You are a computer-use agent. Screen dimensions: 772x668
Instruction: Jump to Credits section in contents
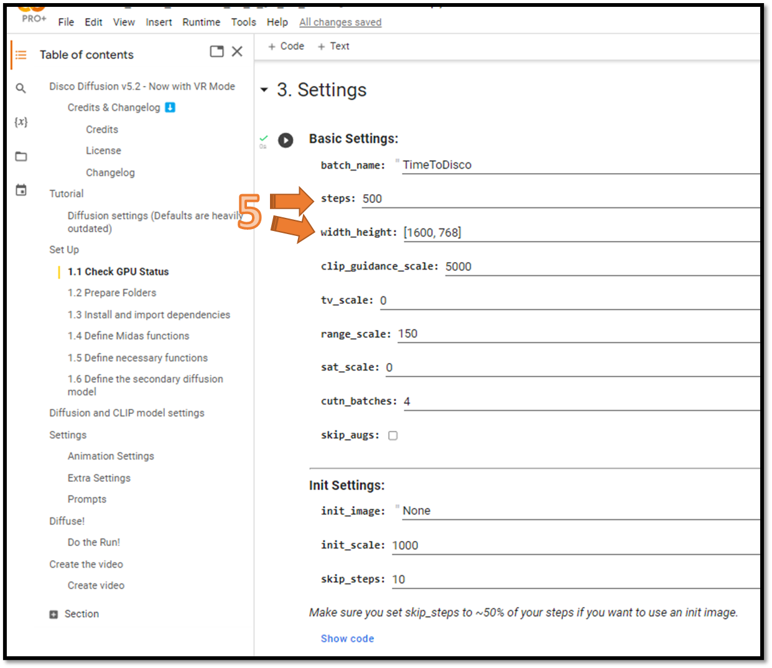coord(102,129)
